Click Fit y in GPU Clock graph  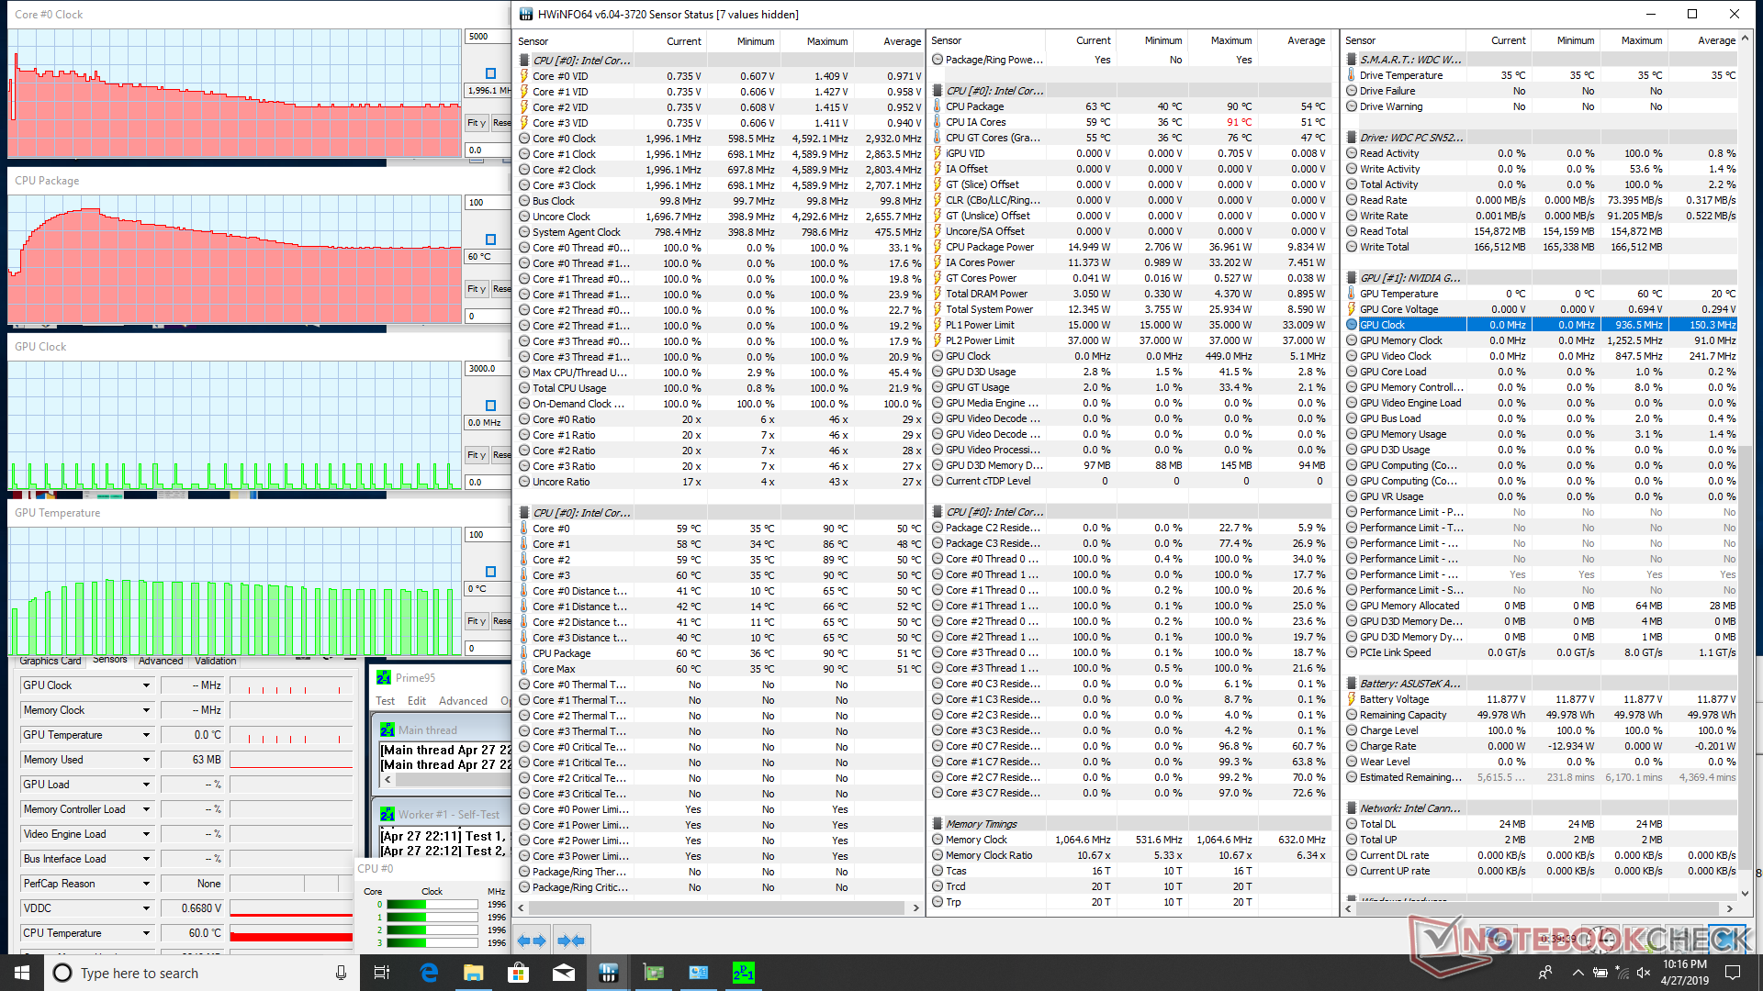coord(477,454)
